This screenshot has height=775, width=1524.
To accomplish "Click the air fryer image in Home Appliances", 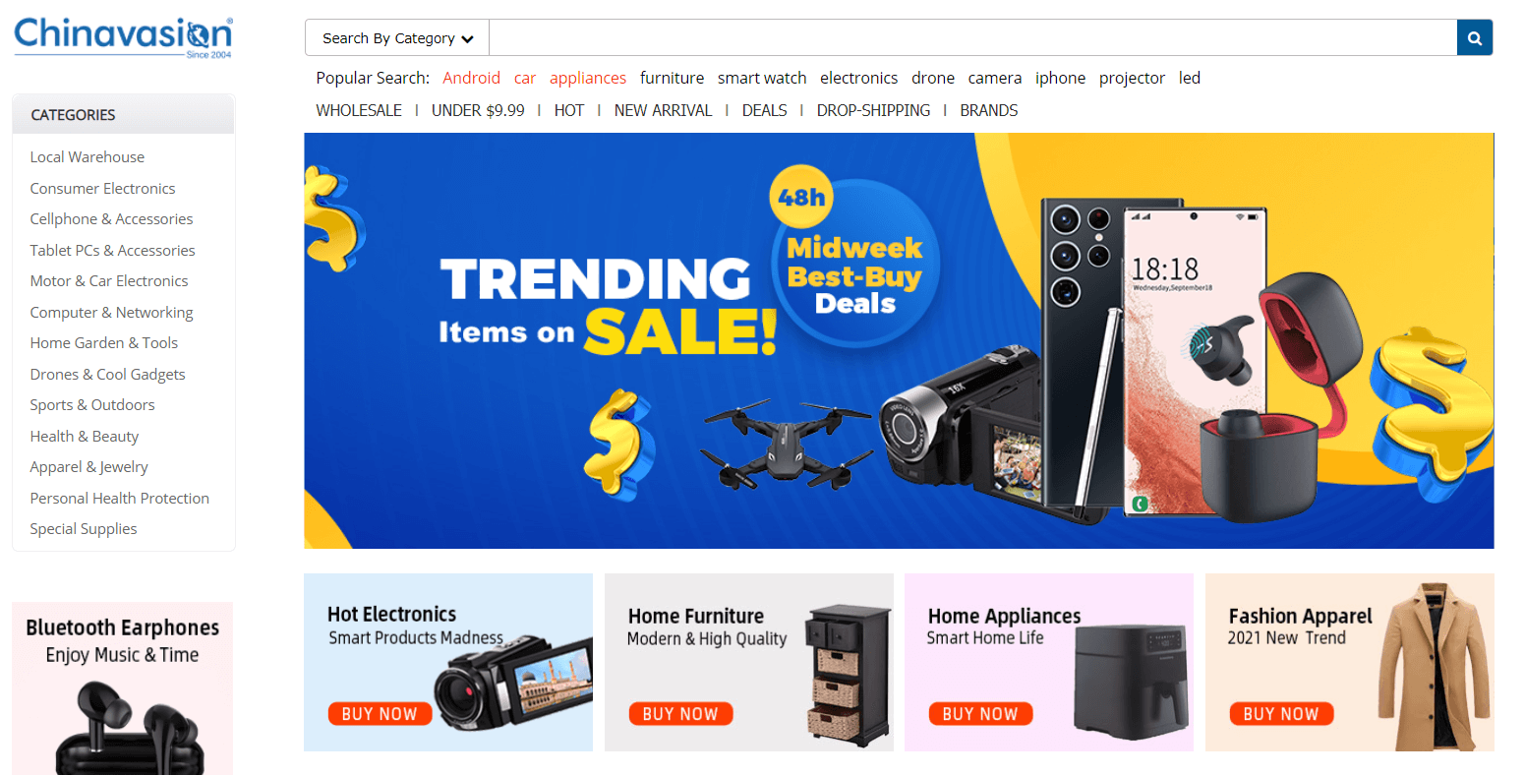I will click(1131, 680).
